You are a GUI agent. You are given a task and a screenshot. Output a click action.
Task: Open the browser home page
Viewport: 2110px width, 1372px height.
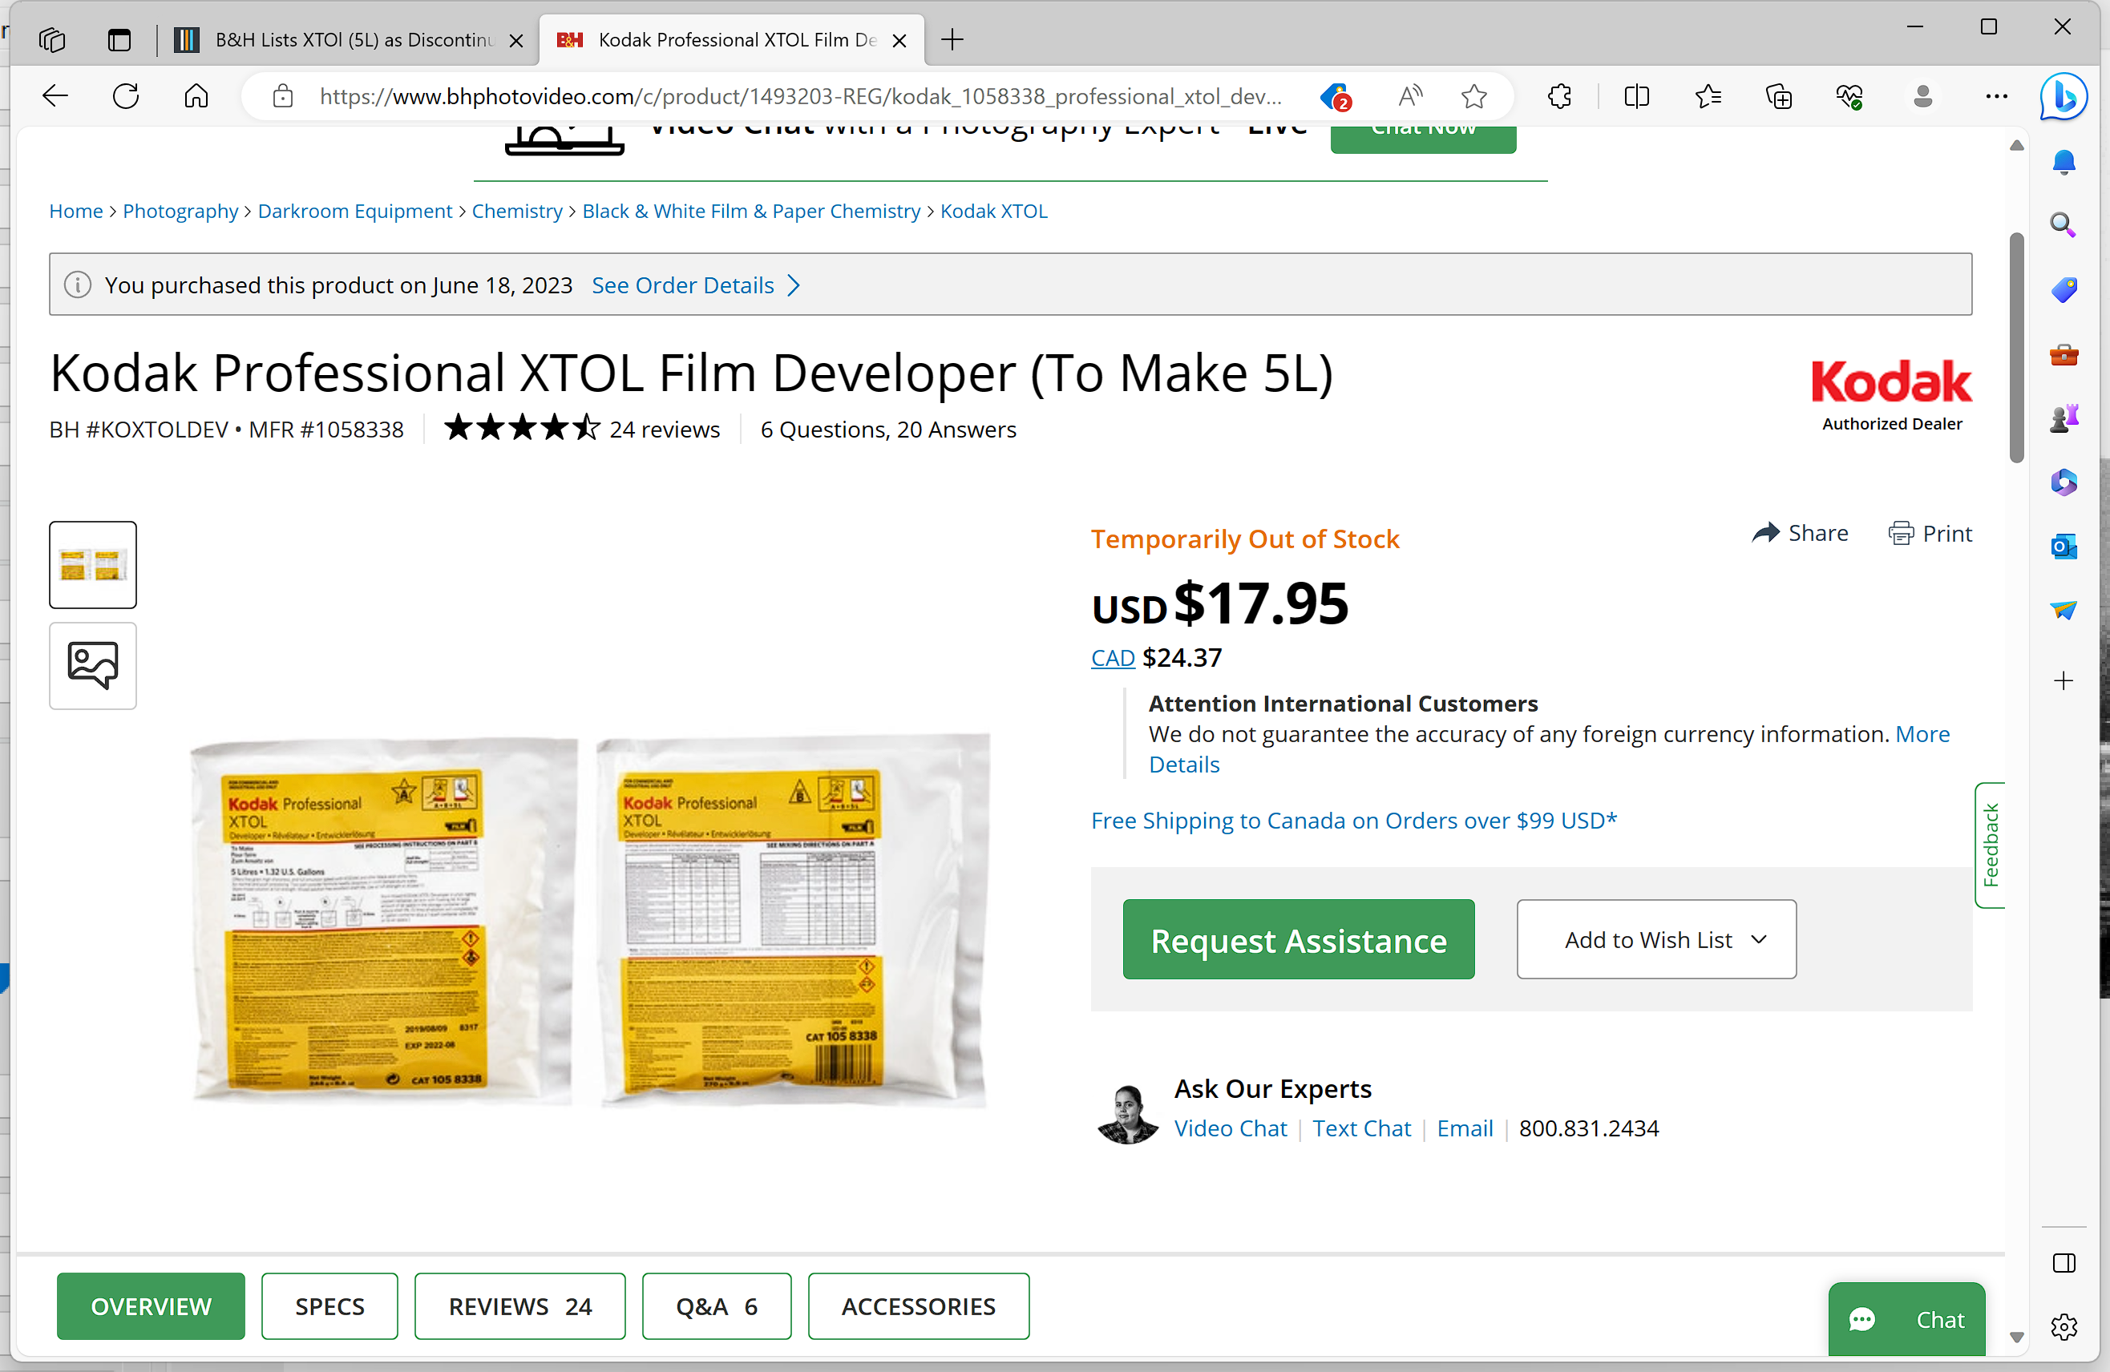(196, 95)
